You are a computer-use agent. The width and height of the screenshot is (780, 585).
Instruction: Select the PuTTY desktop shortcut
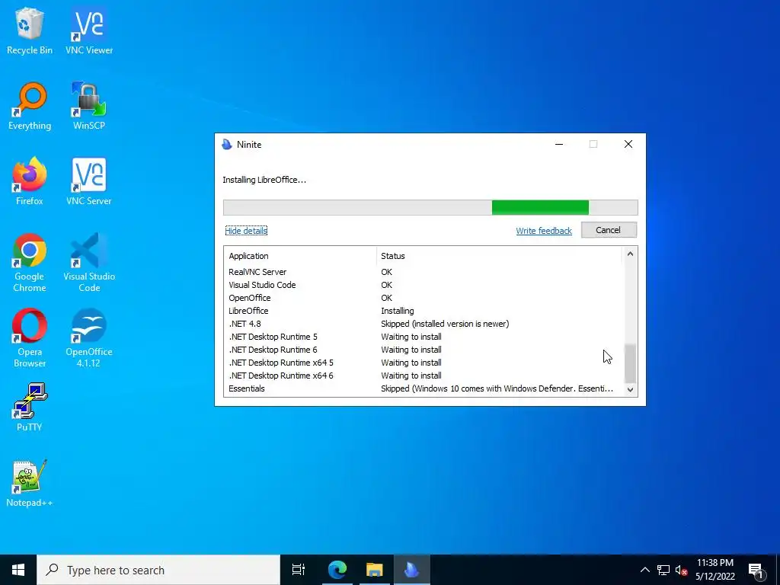click(30, 408)
